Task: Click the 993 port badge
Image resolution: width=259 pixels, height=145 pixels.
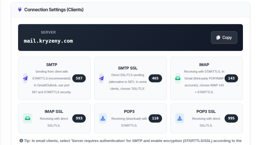Action: point(79,118)
